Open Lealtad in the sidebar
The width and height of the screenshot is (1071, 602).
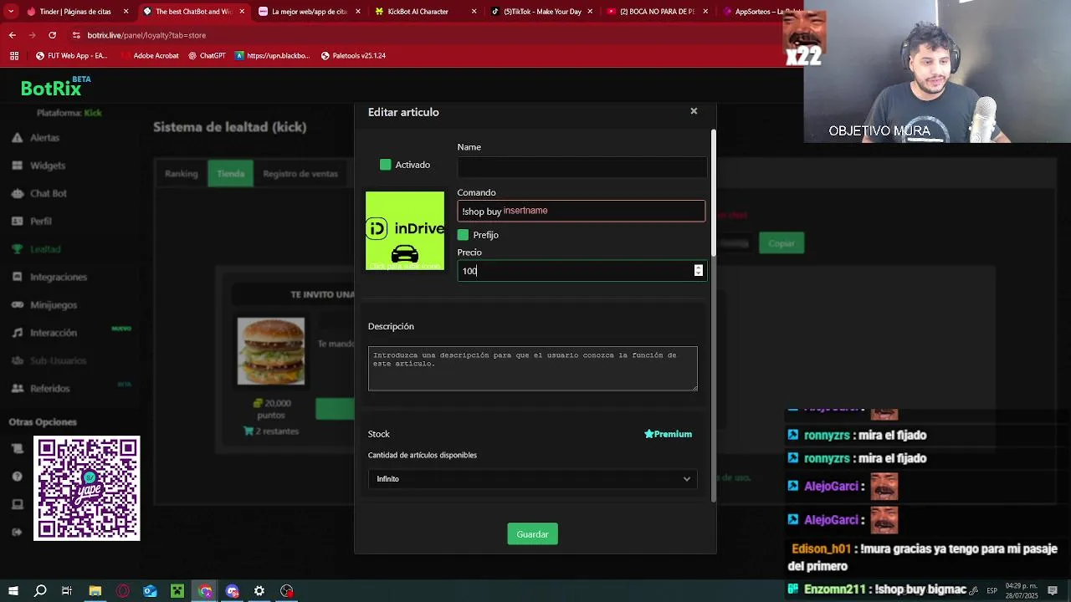point(45,249)
